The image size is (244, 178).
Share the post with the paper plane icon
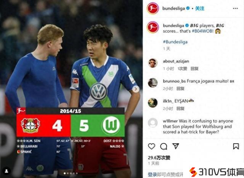click(176, 146)
